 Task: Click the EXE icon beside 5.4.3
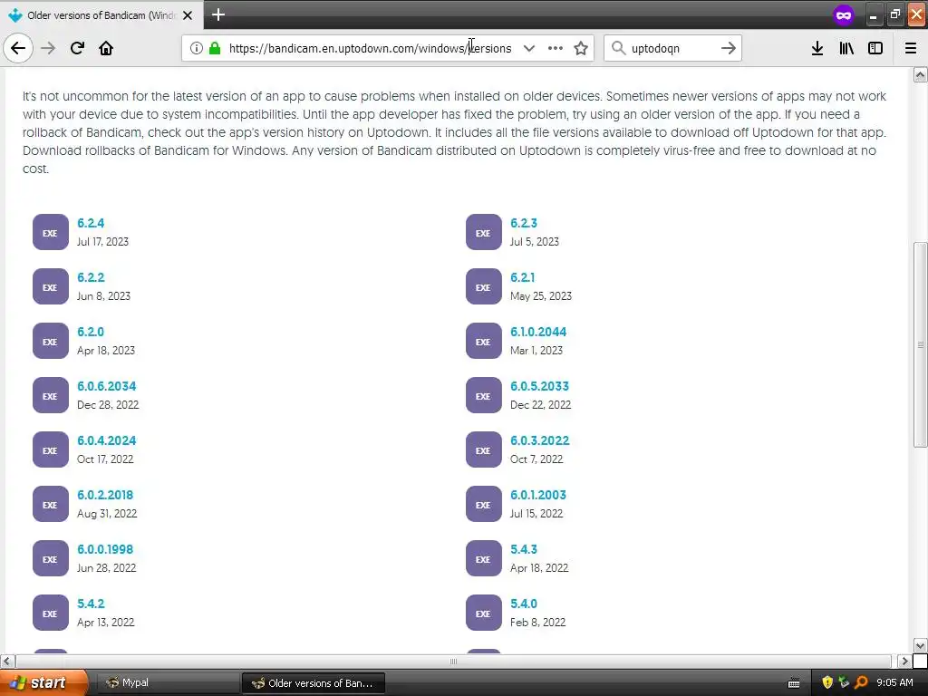pyautogui.click(x=484, y=558)
